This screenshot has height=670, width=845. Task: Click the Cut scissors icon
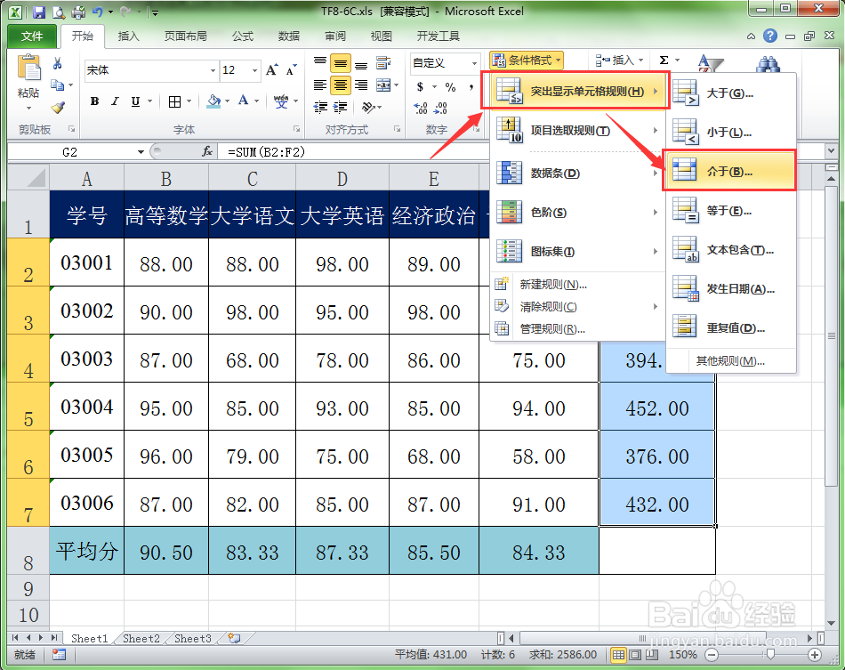click(x=57, y=63)
